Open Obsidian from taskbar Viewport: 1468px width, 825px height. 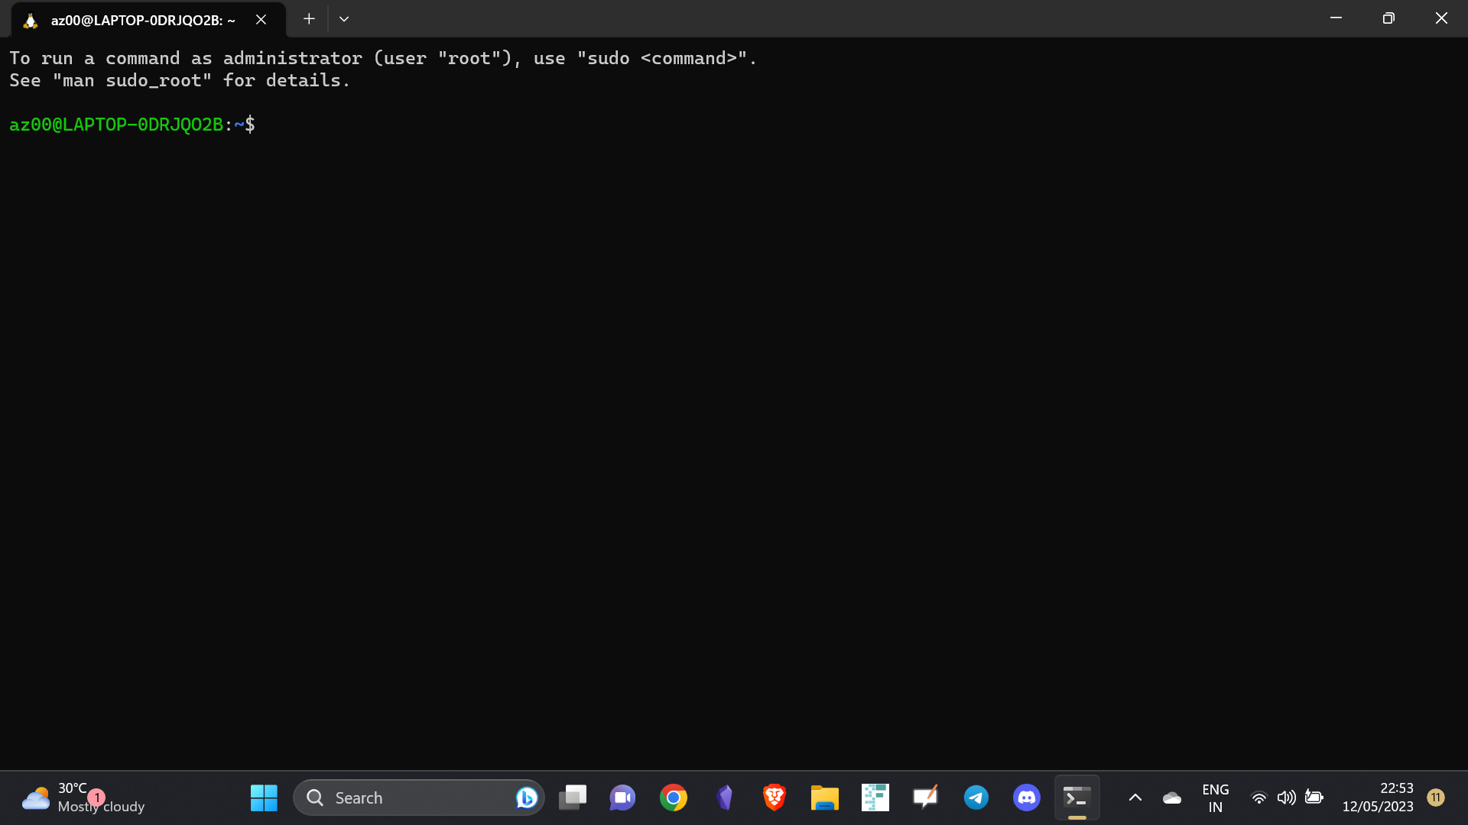pos(724,797)
